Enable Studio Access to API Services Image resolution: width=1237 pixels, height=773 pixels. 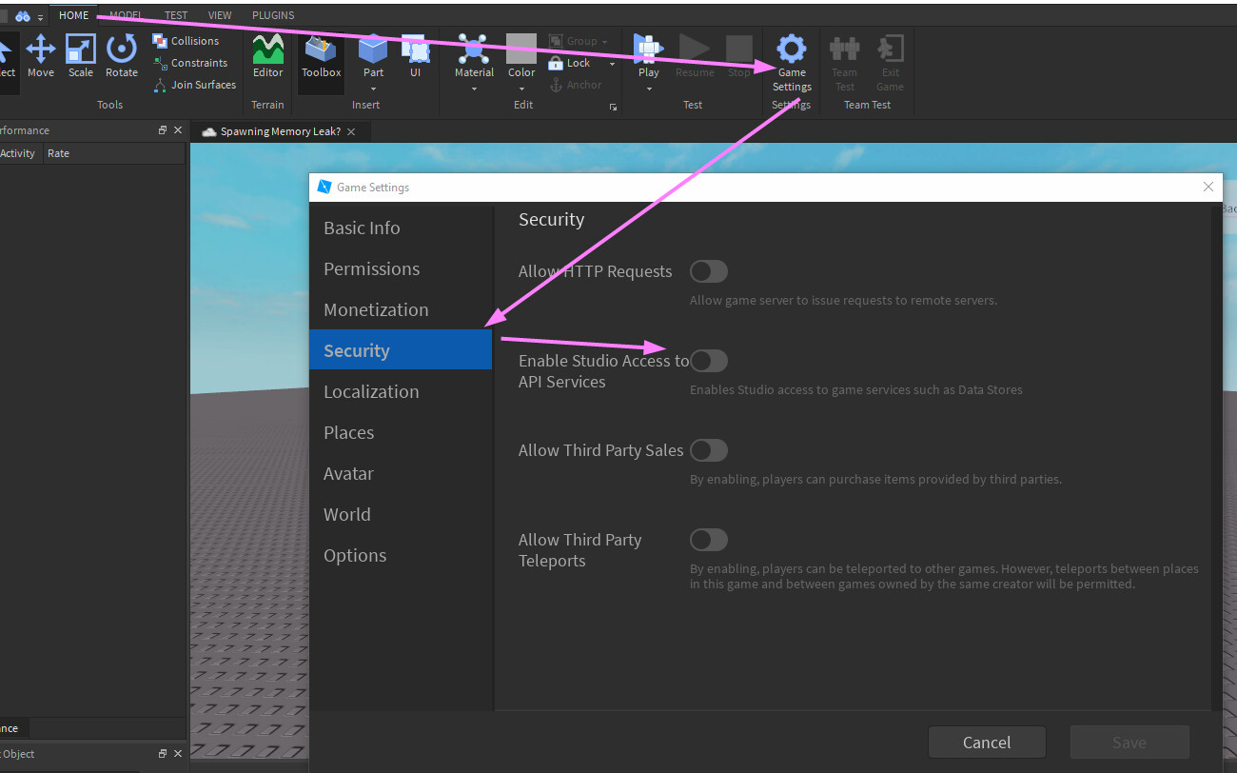(708, 360)
